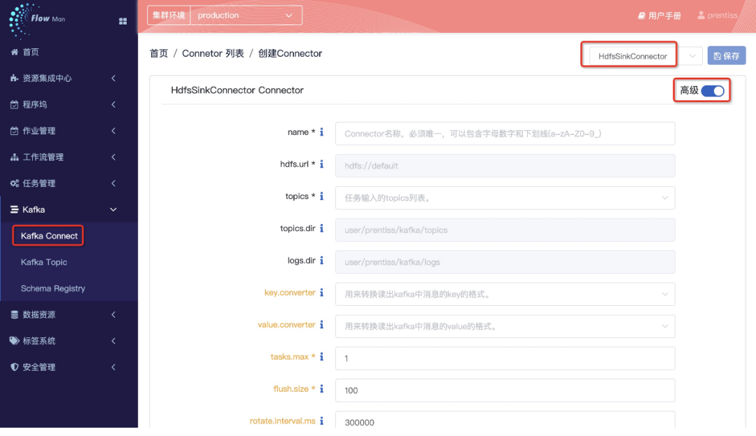Click the info icon next to rotate.interval.ms
The height and width of the screenshot is (436, 756).
pyautogui.click(x=321, y=421)
